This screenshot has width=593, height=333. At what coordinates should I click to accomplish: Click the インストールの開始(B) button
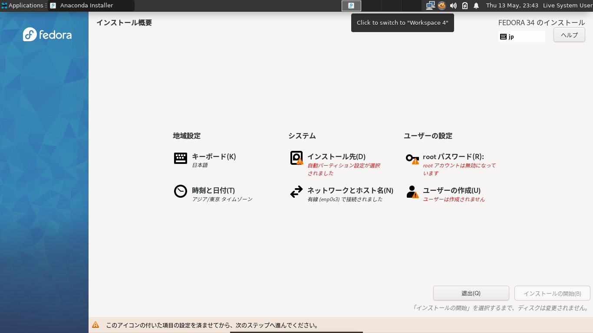(x=552, y=293)
